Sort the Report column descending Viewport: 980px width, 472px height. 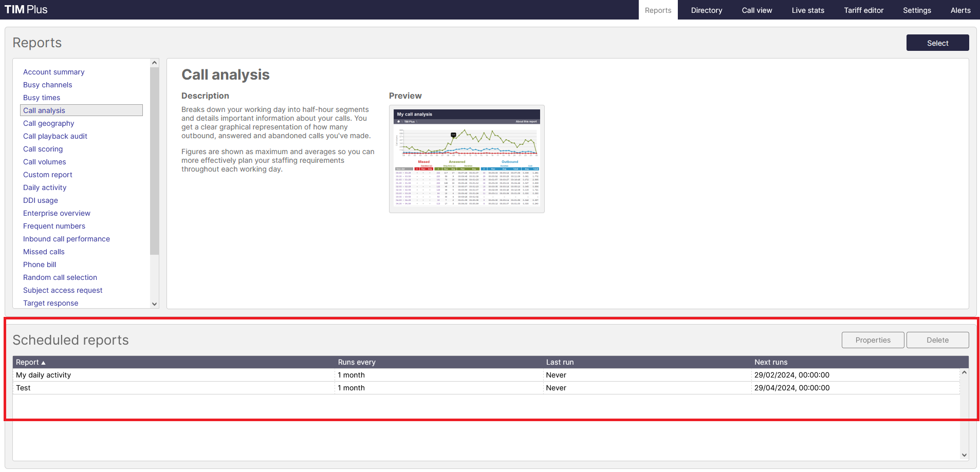tap(29, 362)
